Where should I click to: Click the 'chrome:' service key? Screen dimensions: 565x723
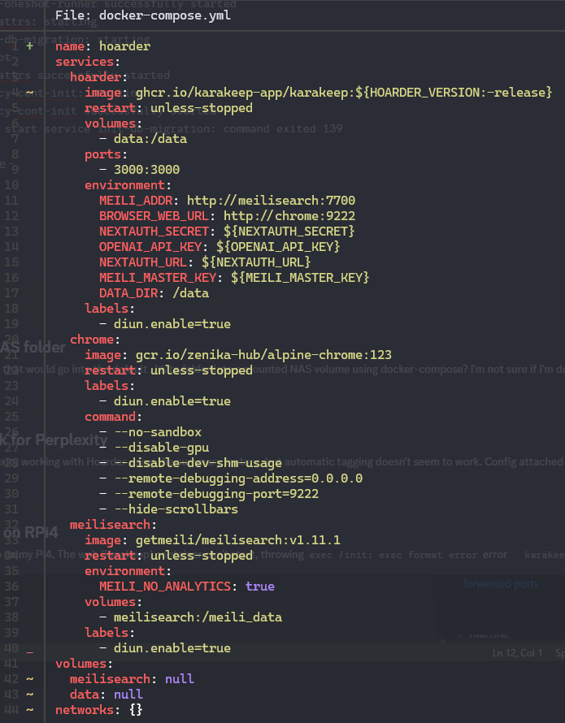click(x=94, y=340)
